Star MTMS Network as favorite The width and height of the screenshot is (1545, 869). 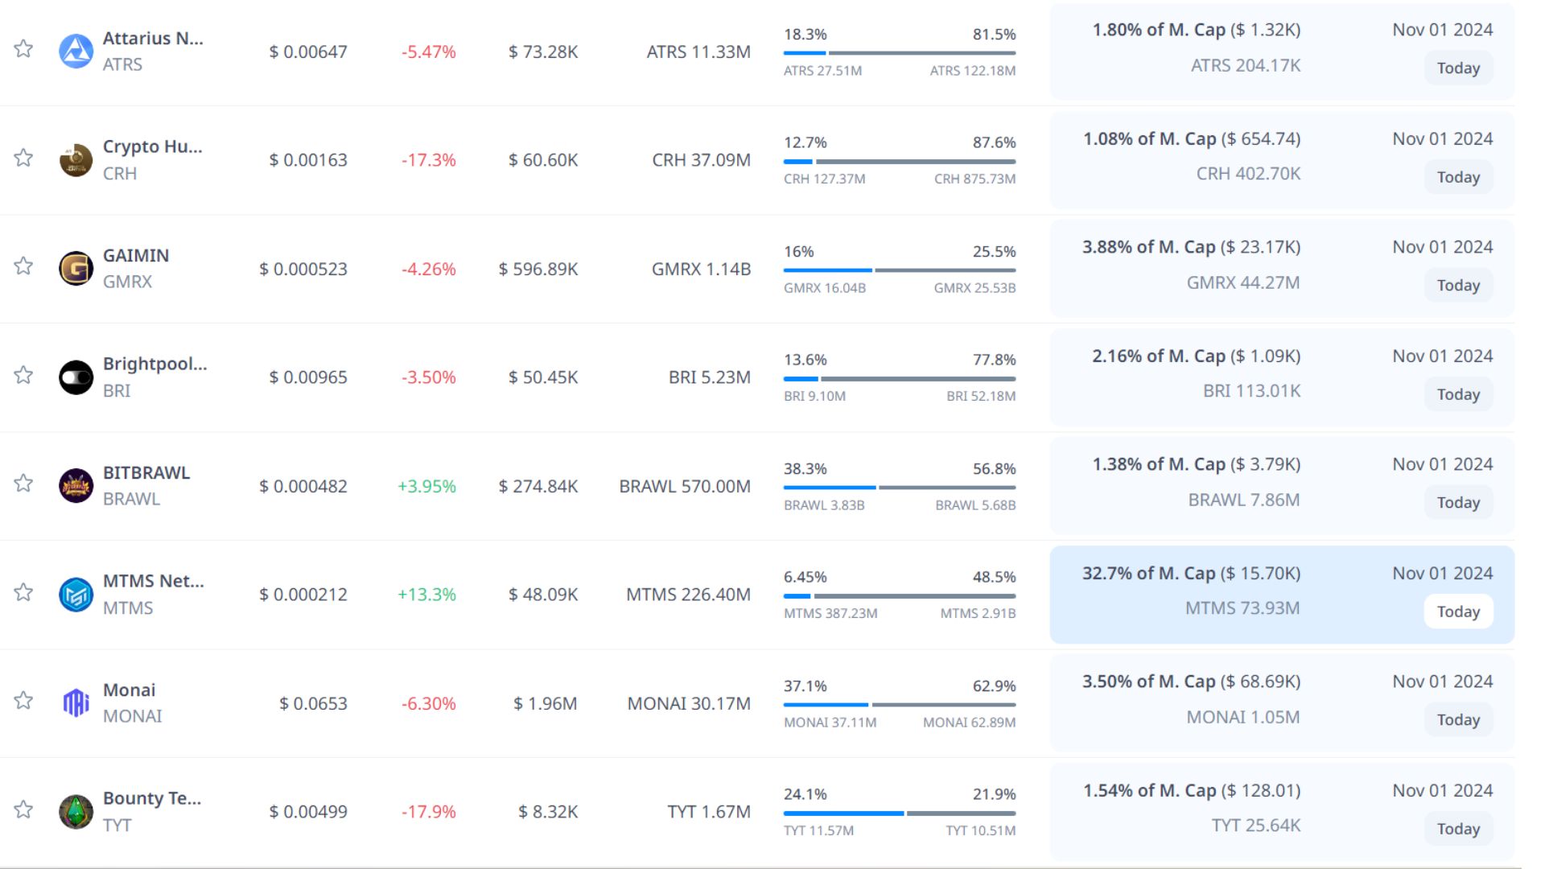tap(23, 593)
